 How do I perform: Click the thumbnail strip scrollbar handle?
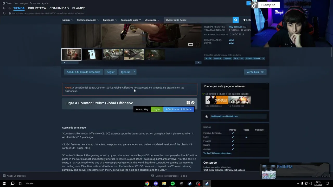pyautogui.click(x=73, y=63)
